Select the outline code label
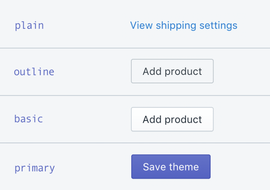The height and width of the screenshot is (190, 270). (x=34, y=72)
